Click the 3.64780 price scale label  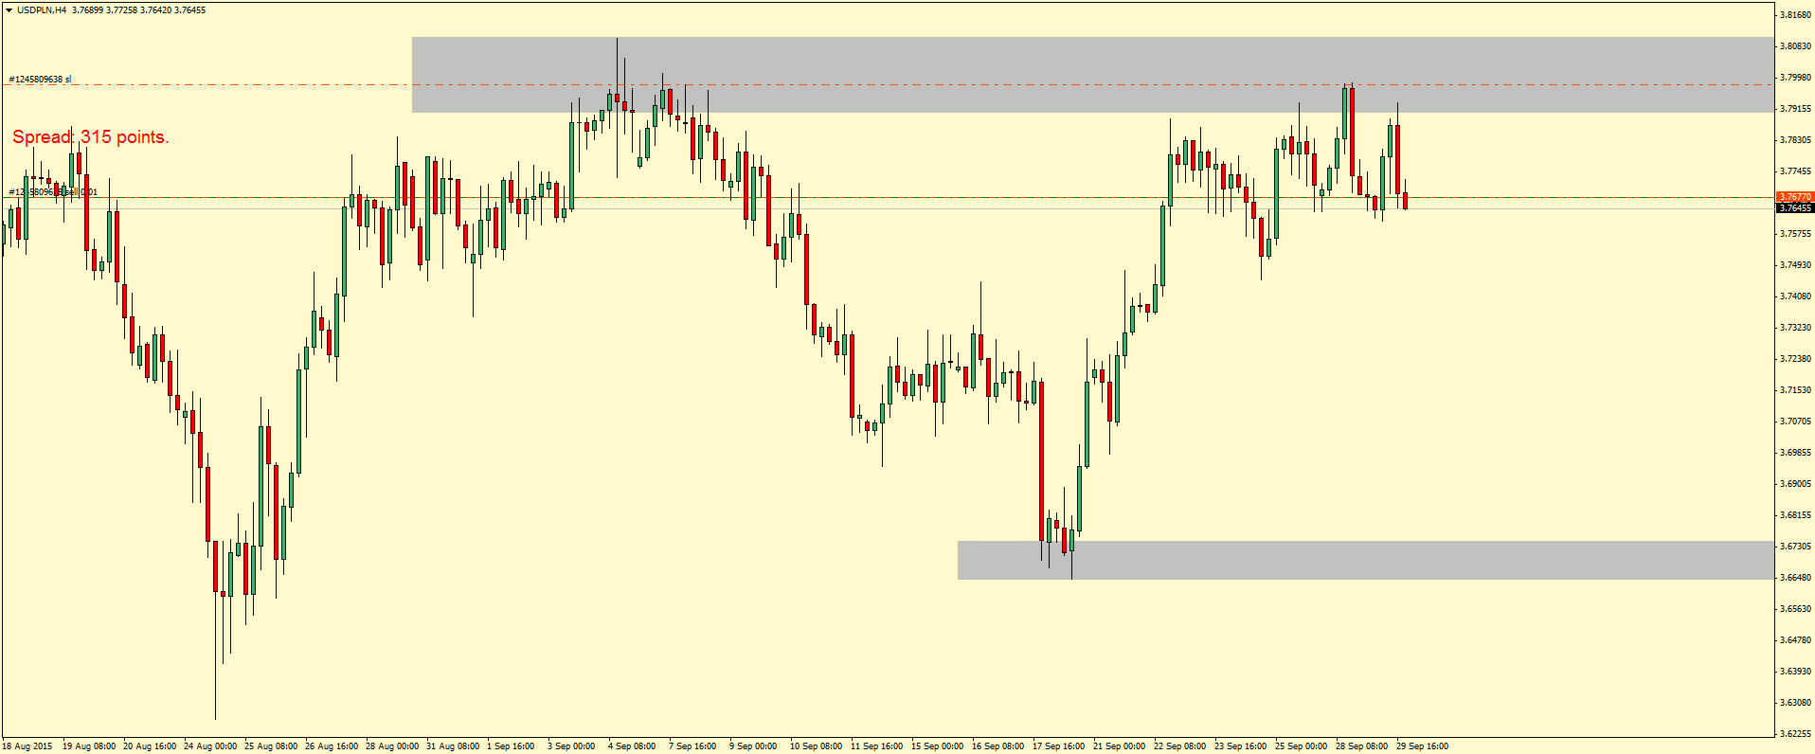[x=1795, y=640]
